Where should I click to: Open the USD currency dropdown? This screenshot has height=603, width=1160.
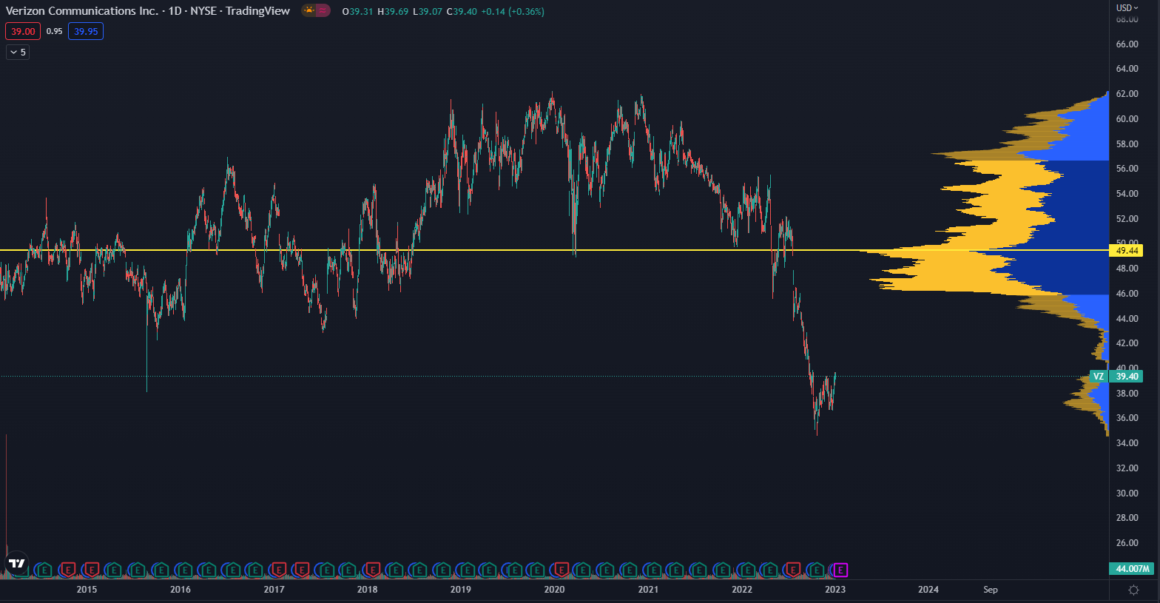click(x=1127, y=7)
